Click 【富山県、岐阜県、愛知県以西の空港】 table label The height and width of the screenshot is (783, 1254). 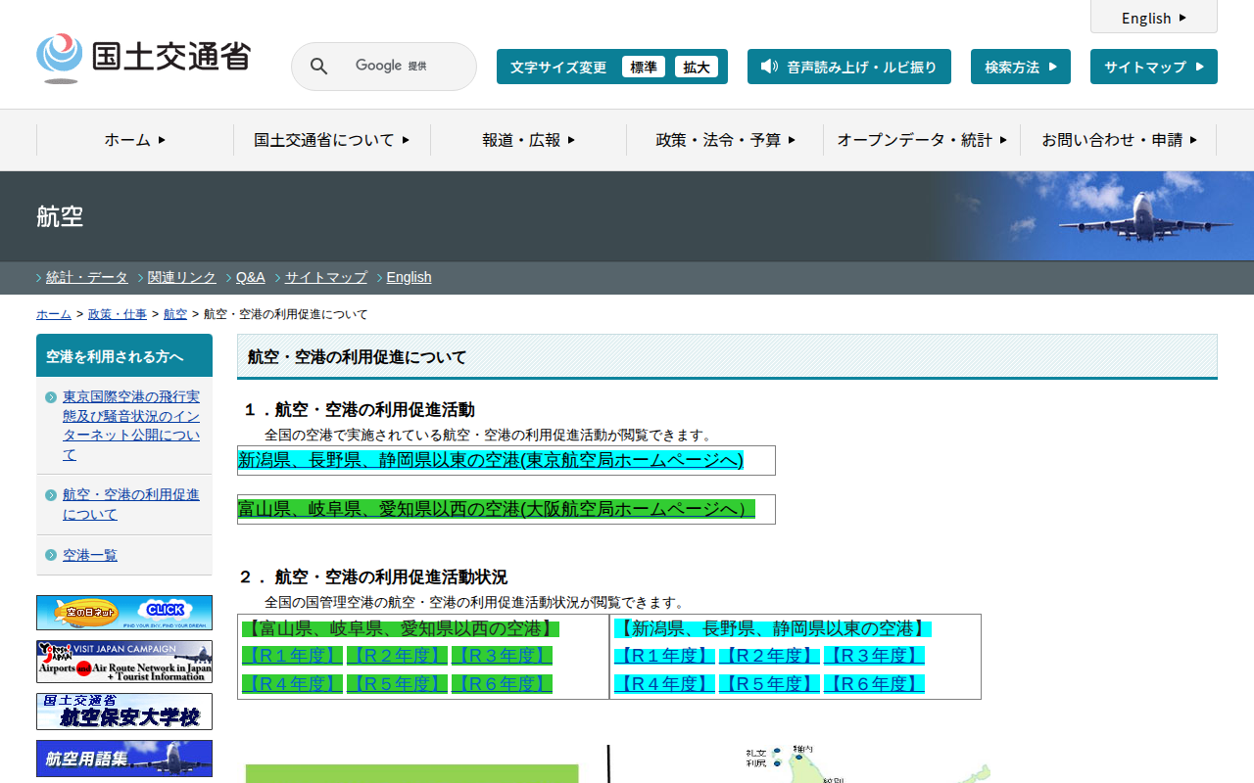point(401,628)
